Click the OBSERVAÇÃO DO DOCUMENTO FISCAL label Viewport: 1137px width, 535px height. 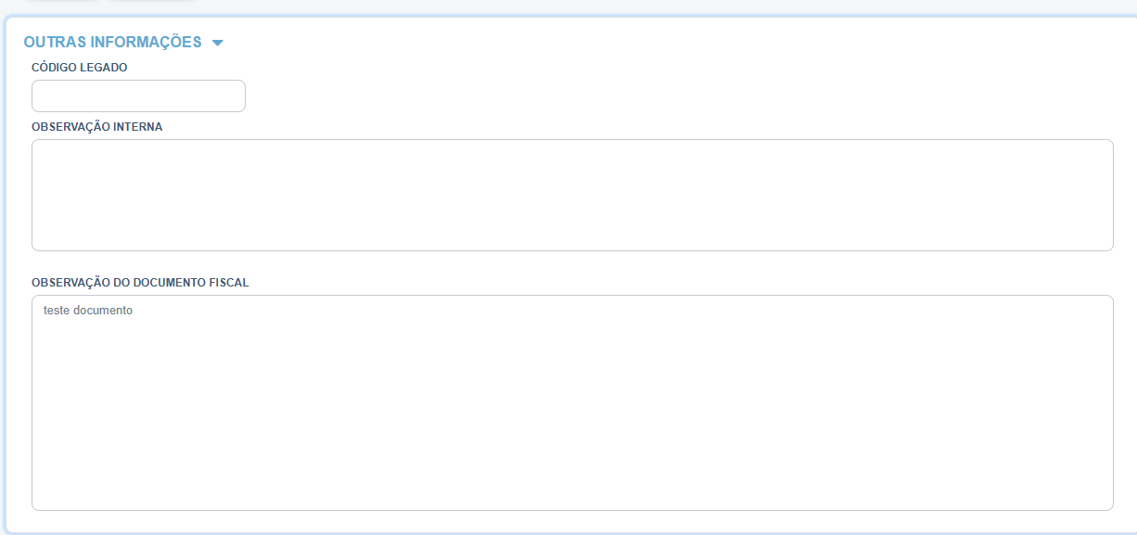click(x=140, y=283)
